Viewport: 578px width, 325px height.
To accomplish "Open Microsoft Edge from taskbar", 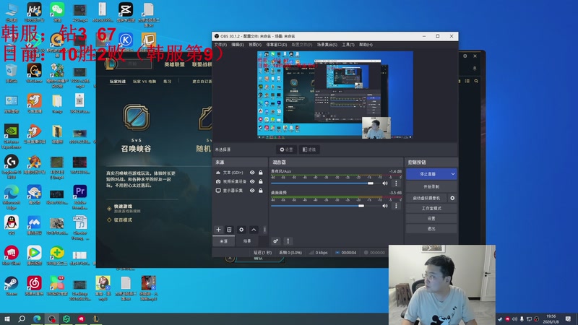I will pyautogui.click(x=37, y=318).
